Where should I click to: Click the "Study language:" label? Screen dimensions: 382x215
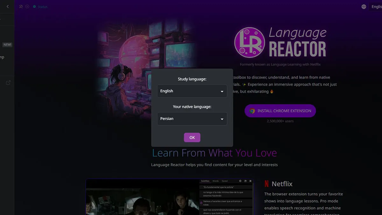click(x=192, y=79)
